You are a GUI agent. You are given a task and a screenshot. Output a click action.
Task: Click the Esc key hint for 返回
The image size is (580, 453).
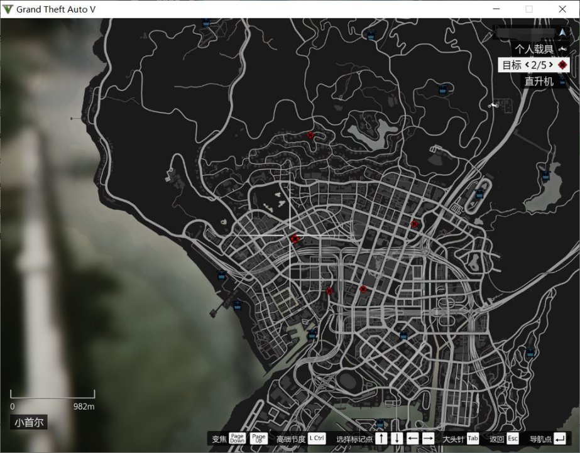[513, 439]
